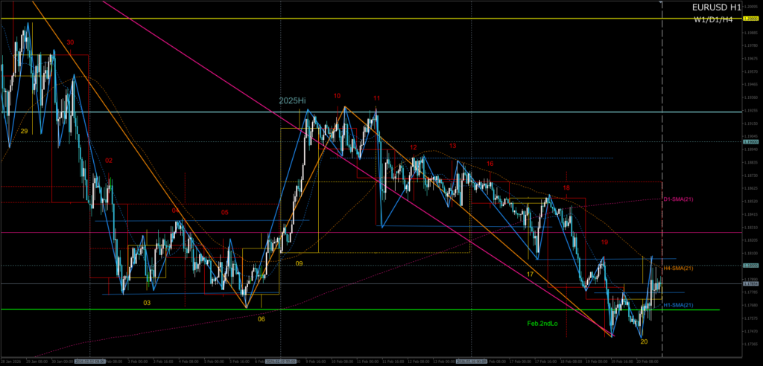Select the red day marker 30
The width and height of the screenshot is (763, 366).
(70, 42)
